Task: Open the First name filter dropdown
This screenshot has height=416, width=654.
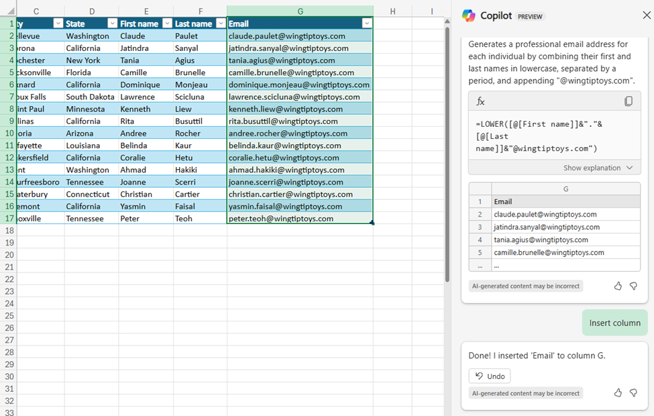Action: 167,23
